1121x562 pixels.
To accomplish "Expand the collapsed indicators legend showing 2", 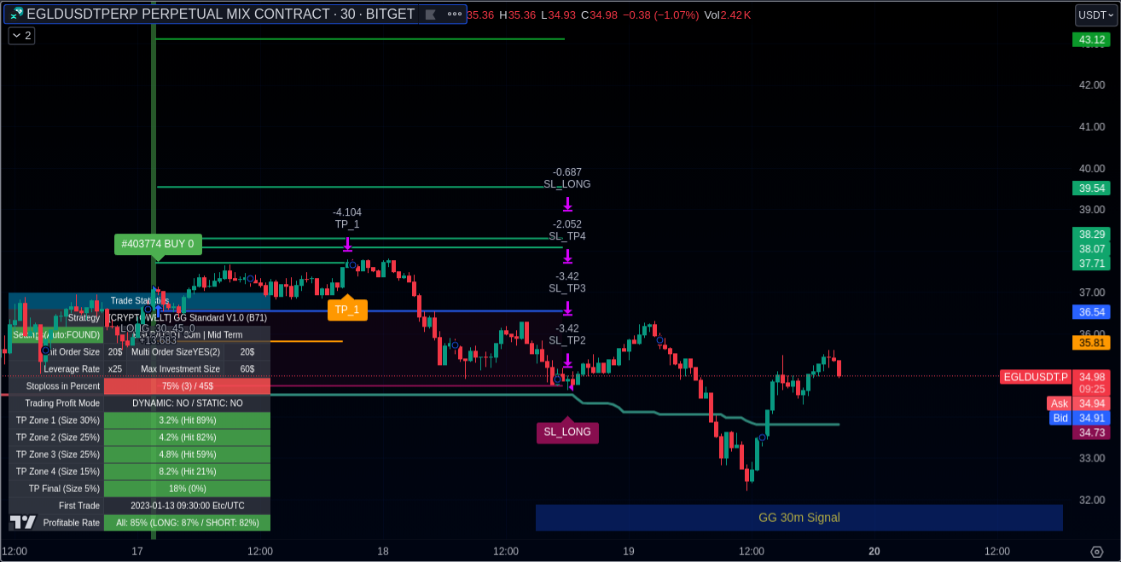I will tap(21, 36).
